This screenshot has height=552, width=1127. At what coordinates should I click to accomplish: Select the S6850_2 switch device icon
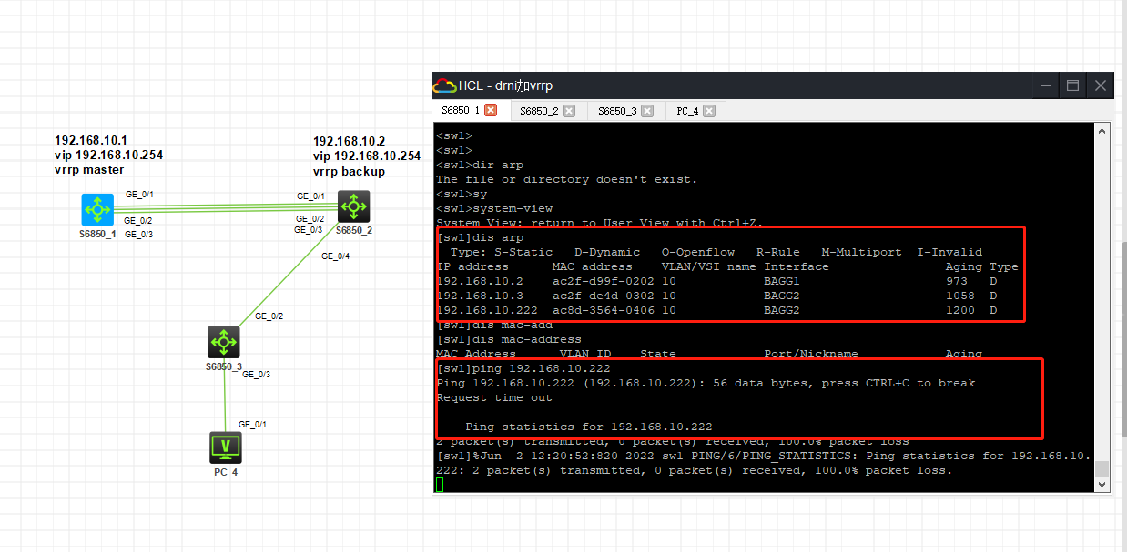coord(353,206)
